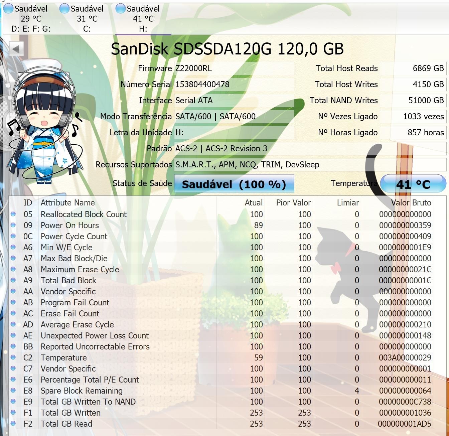The height and width of the screenshot is (436, 449).
Task: Click the supported features field with TRIM, DevSleep
Action: 310,165
